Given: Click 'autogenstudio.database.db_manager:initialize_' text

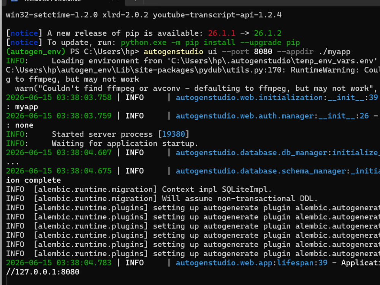Looking at the screenshot, I should point(277,153).
